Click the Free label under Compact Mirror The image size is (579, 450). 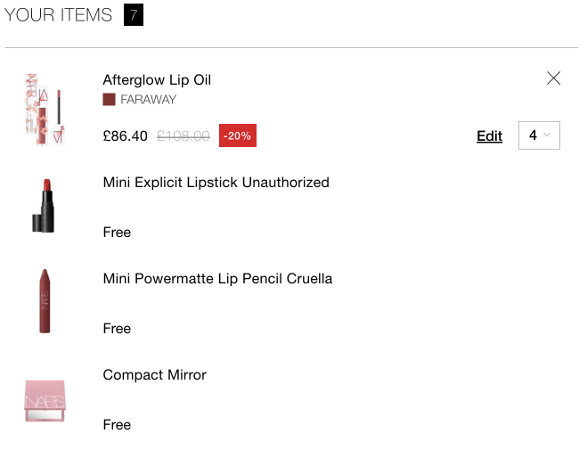pyautogui.click(x=117, y=424)
